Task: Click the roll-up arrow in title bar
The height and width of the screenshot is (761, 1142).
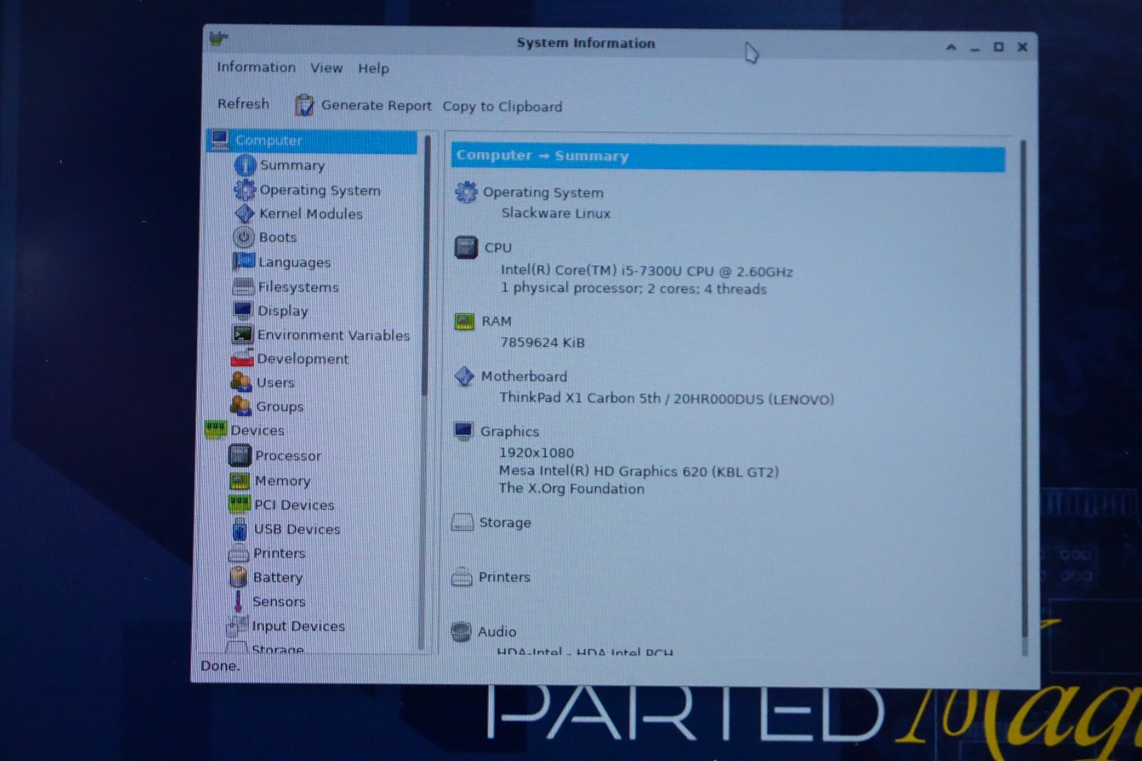Action: click(951, 47)
